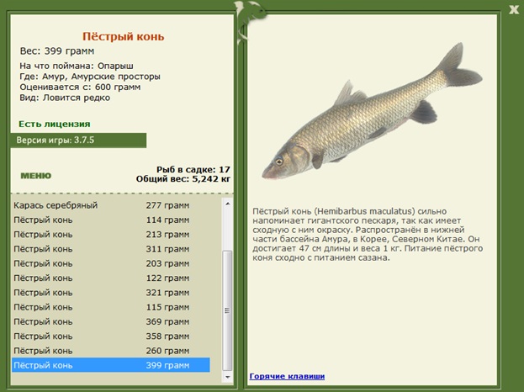The height and width of the screenshot is (392, 524).
Task: Click Где: Амур, Амурские просторы line
Action: point(90,77)
